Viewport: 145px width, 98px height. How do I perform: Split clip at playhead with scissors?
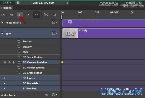(x=46, y=15)
